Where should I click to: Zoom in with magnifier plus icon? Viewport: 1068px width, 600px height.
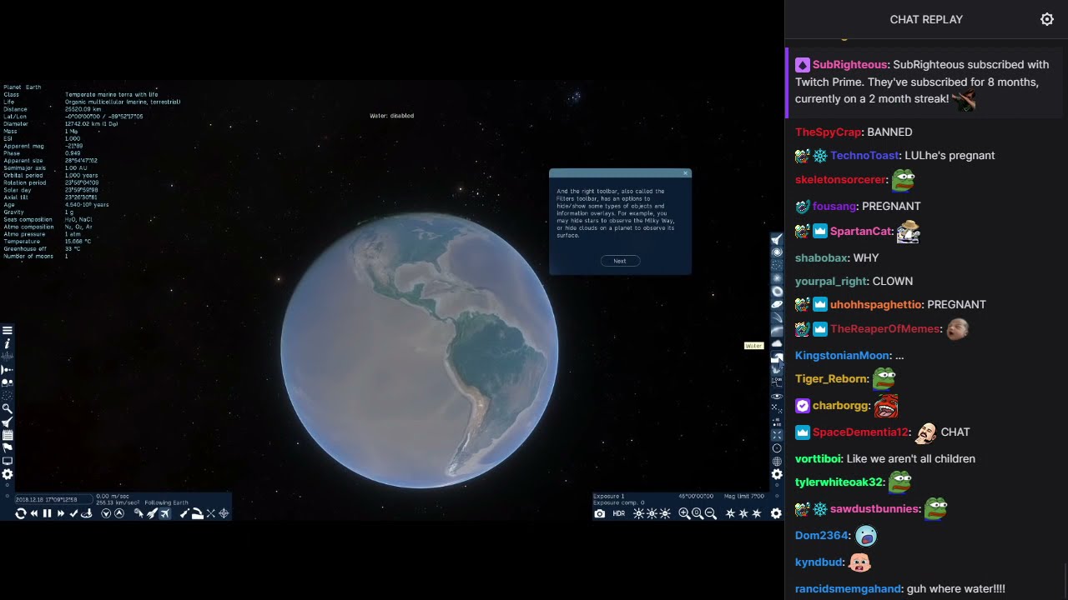point(684,513)
